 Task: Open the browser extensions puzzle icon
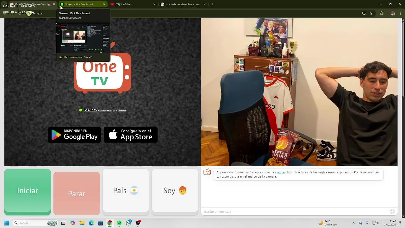pyautogui.click(x=381, y=13)
